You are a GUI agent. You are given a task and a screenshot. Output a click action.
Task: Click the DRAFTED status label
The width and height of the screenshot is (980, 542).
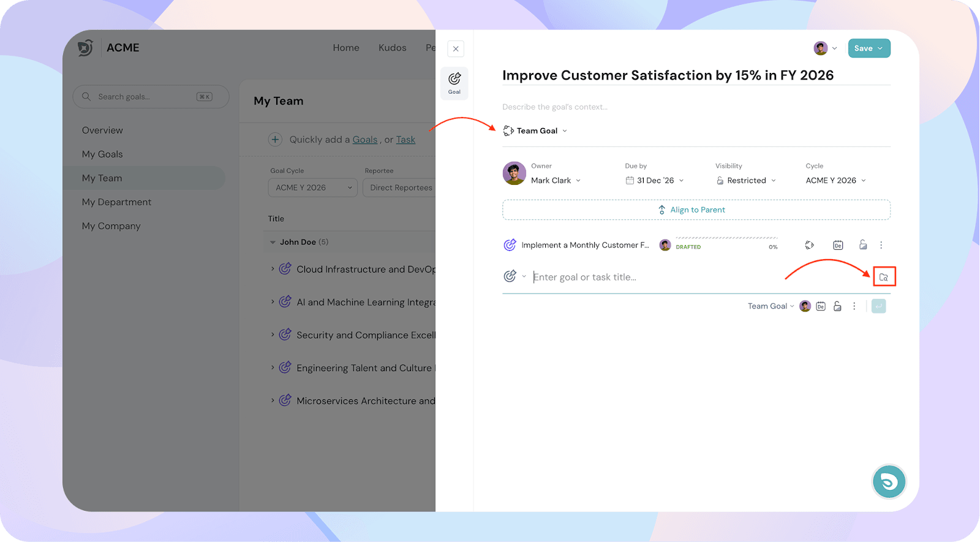pos(688,247)
